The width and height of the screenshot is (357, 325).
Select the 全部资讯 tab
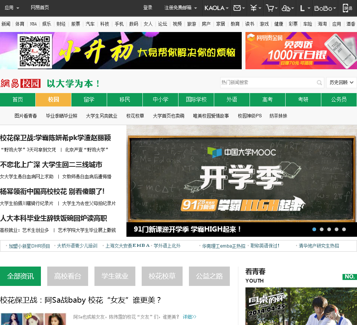(20, 276)
